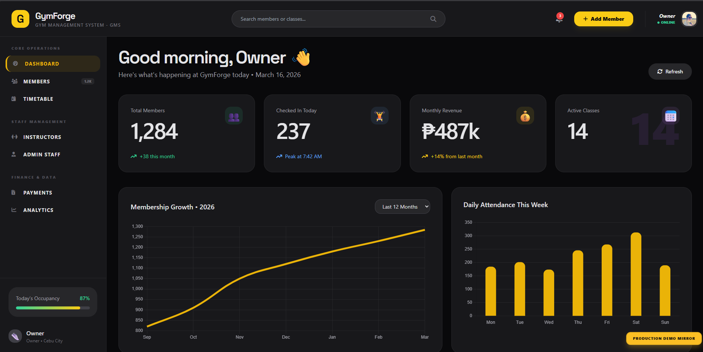Click the Today's Occupancy 87% value
This screenshot has width=703, height=352.
tap(85, 298)
